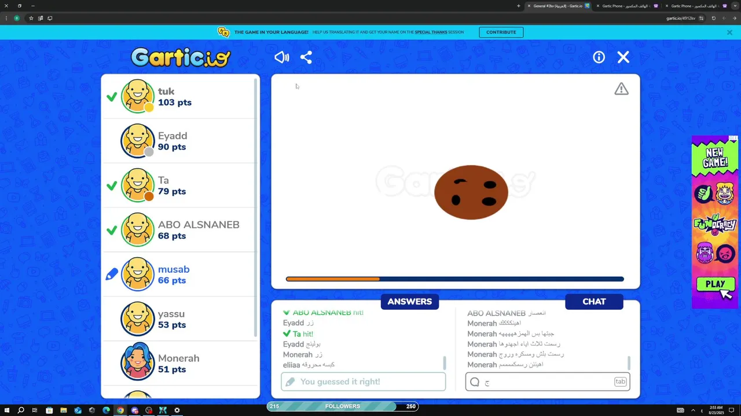Click the speech bubble icon in chat input

(475, 381)
